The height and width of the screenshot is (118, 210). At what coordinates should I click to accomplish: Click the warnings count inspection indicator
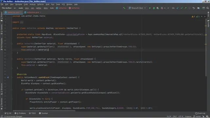click(193, 17)
